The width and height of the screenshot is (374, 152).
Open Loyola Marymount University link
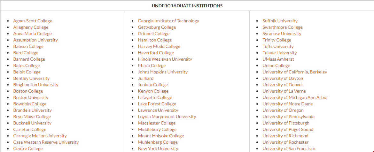tap(167, 117)
